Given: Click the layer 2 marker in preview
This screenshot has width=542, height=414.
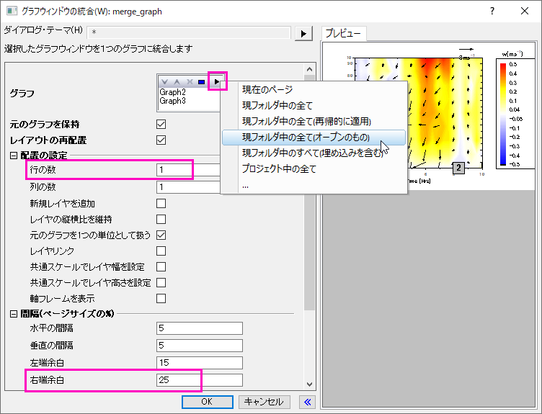Looking at the screenshot, I should [x=458, y=168].
